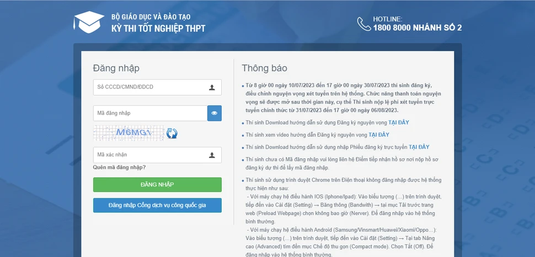Click into the Mã đăng nhập field

149,113
